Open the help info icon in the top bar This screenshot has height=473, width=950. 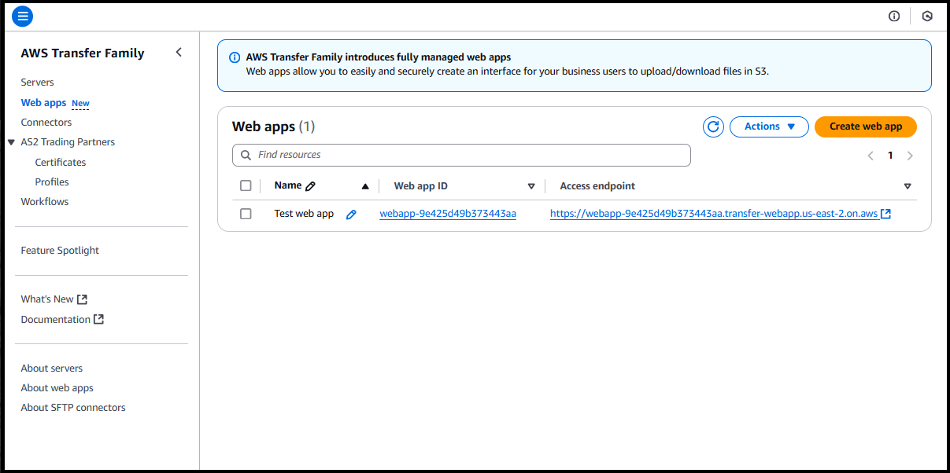point(894,16)
